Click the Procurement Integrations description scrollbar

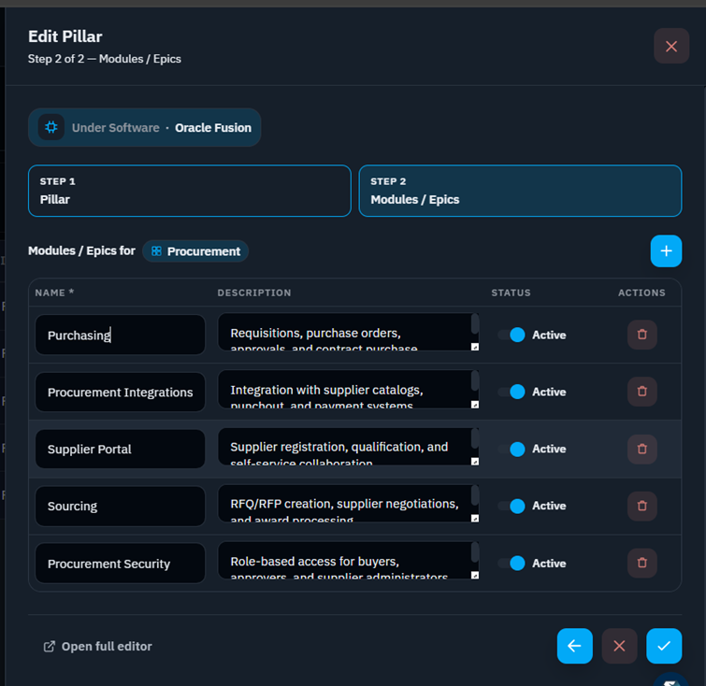[x=475, y=380]
